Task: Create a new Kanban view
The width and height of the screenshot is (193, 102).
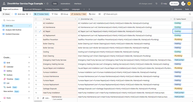Action: [x=29, y=75]
